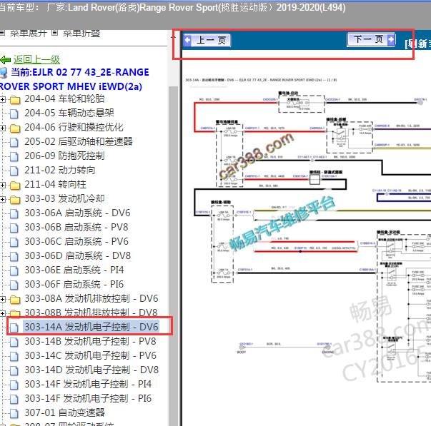Open 211-02 动力转向 document

point(59,170)
